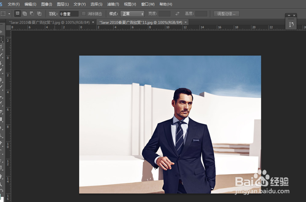Close the "Sarar 2010春夏广告欣赏"3.jpg document tab
306x202 pixels.
93,22
